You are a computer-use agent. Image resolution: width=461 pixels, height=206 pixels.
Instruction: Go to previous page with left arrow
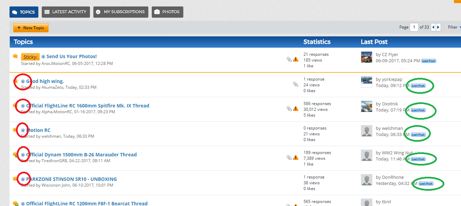[x=434, y=27]
